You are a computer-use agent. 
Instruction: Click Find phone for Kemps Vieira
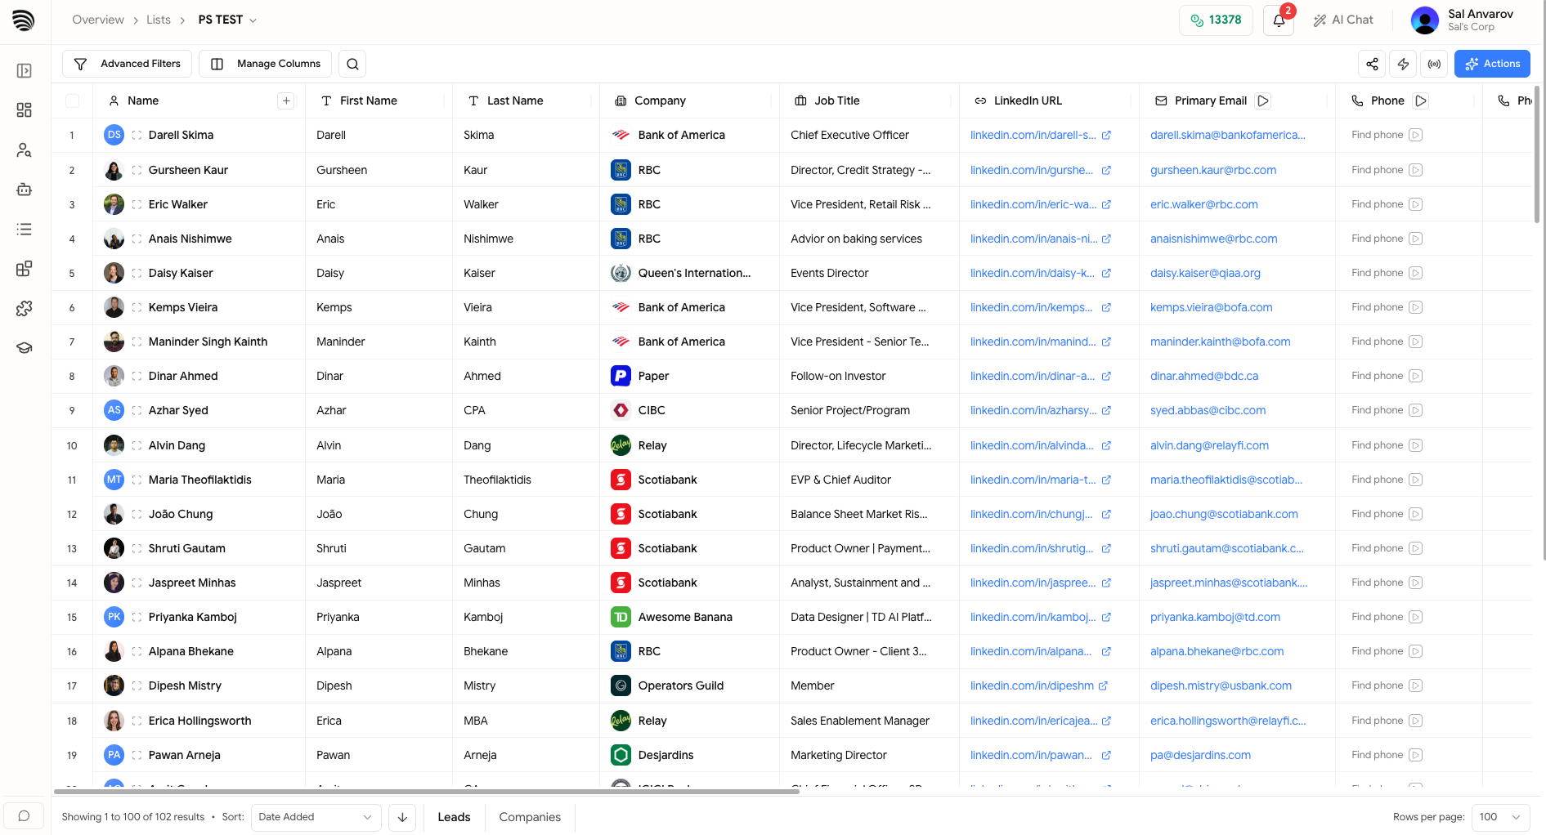tap(1378, 307)
